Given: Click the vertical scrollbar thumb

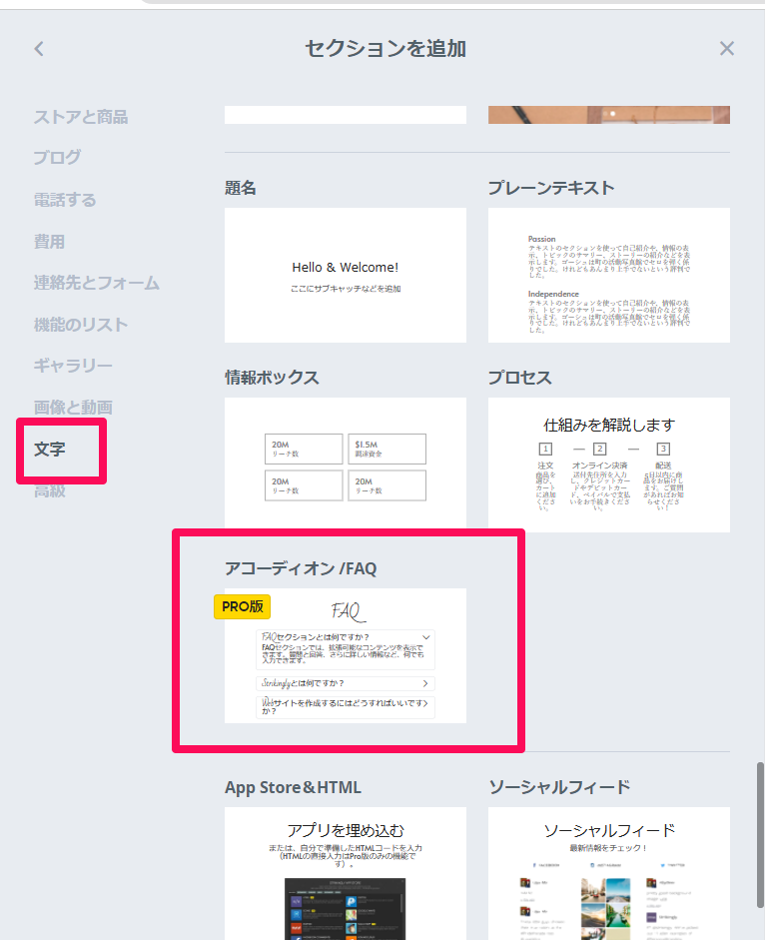Looking at the screenshot, I should coord(760,835).
